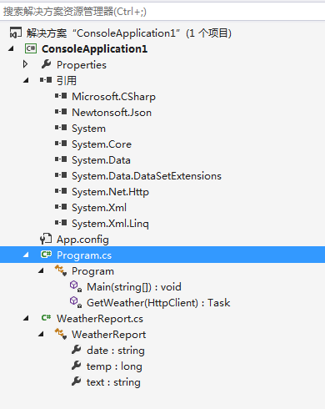Select the WeatherReport class label

108,335
